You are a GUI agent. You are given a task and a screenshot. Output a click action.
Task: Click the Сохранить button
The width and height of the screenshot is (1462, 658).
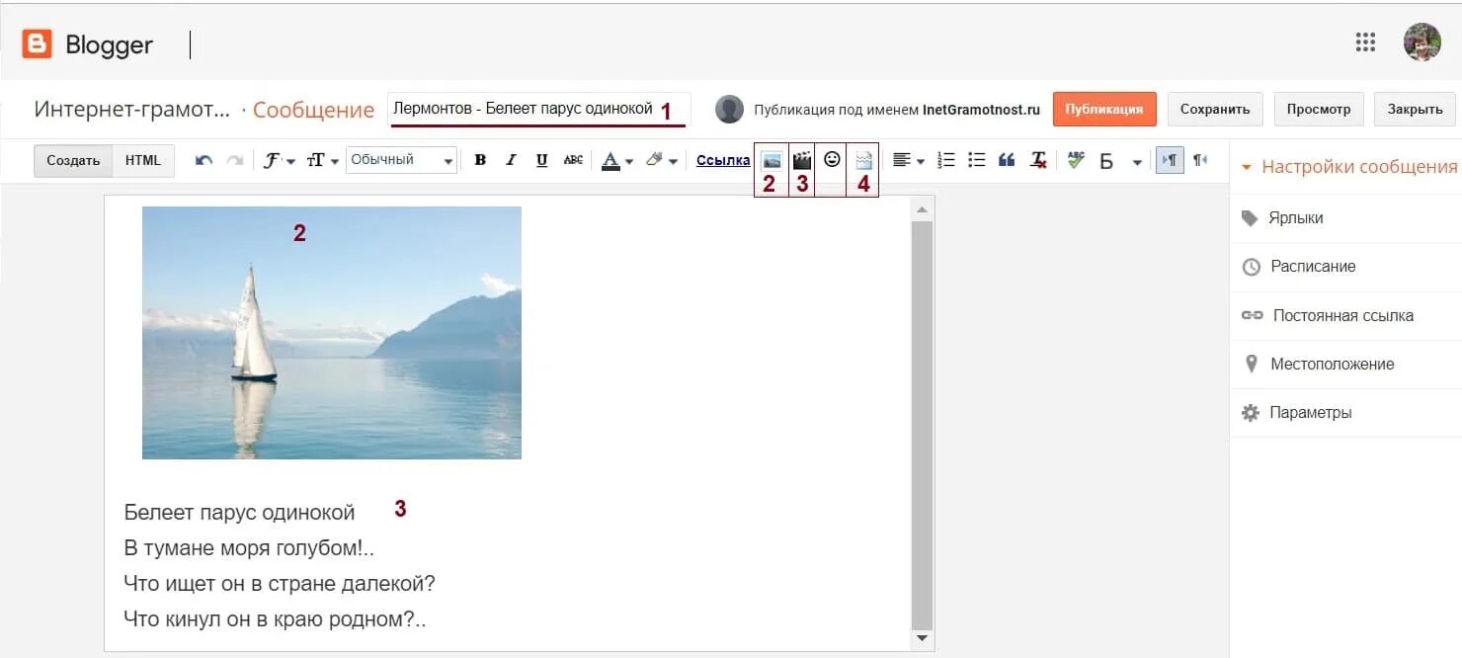click(1214, 109)
